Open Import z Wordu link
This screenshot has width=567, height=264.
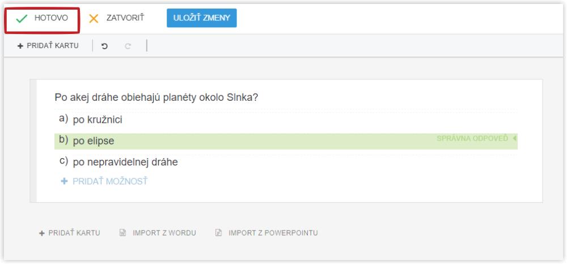coord(164,233)
